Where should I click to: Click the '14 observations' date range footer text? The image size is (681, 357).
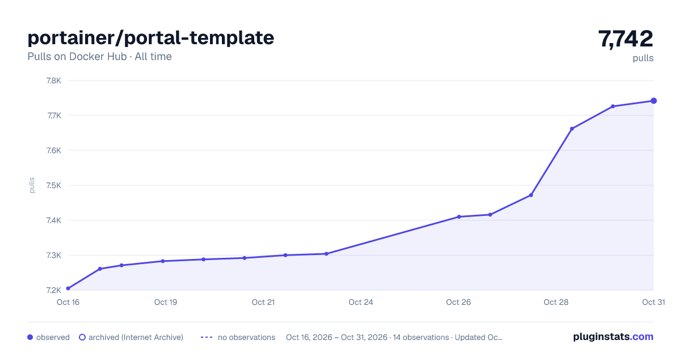(394, 337)
